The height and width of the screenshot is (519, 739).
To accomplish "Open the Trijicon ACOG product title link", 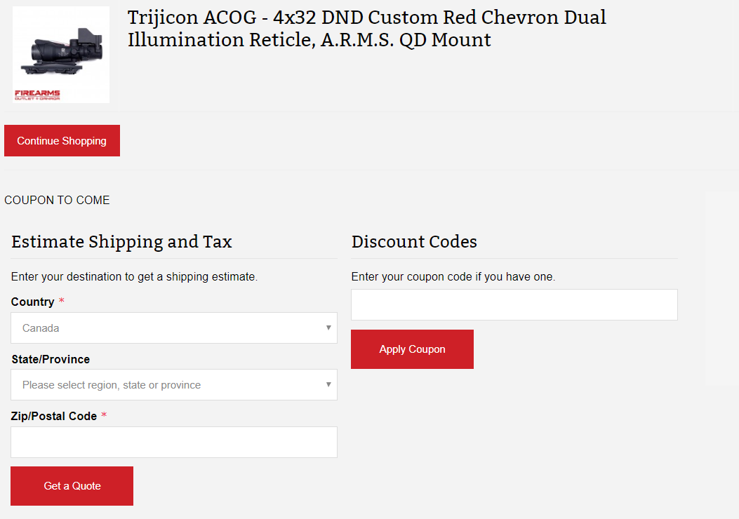I will (x=366, y=29).
